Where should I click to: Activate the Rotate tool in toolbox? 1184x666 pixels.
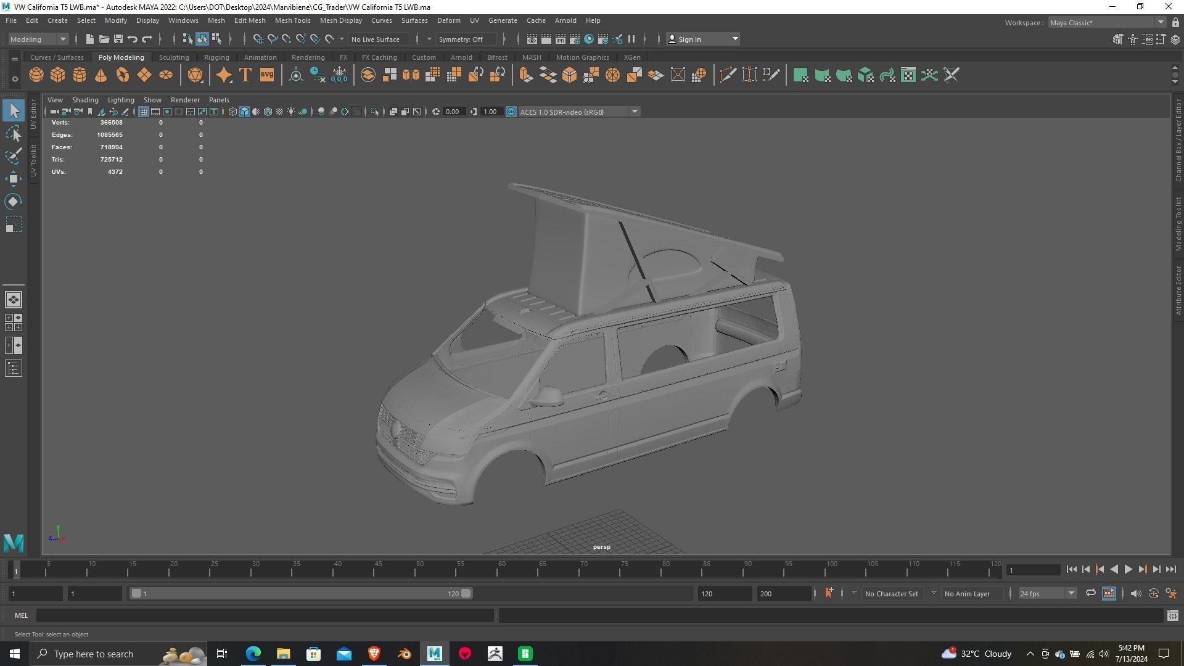[x=14, y=202]
